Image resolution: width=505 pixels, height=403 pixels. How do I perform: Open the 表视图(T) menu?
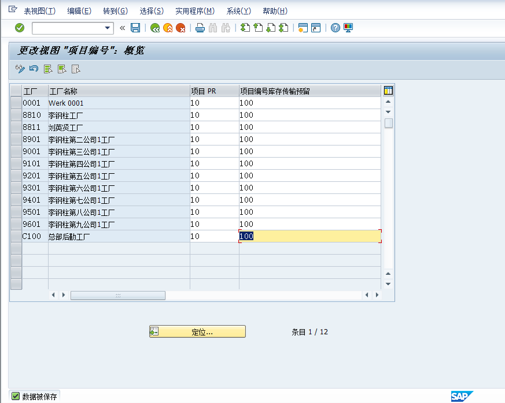39,11
